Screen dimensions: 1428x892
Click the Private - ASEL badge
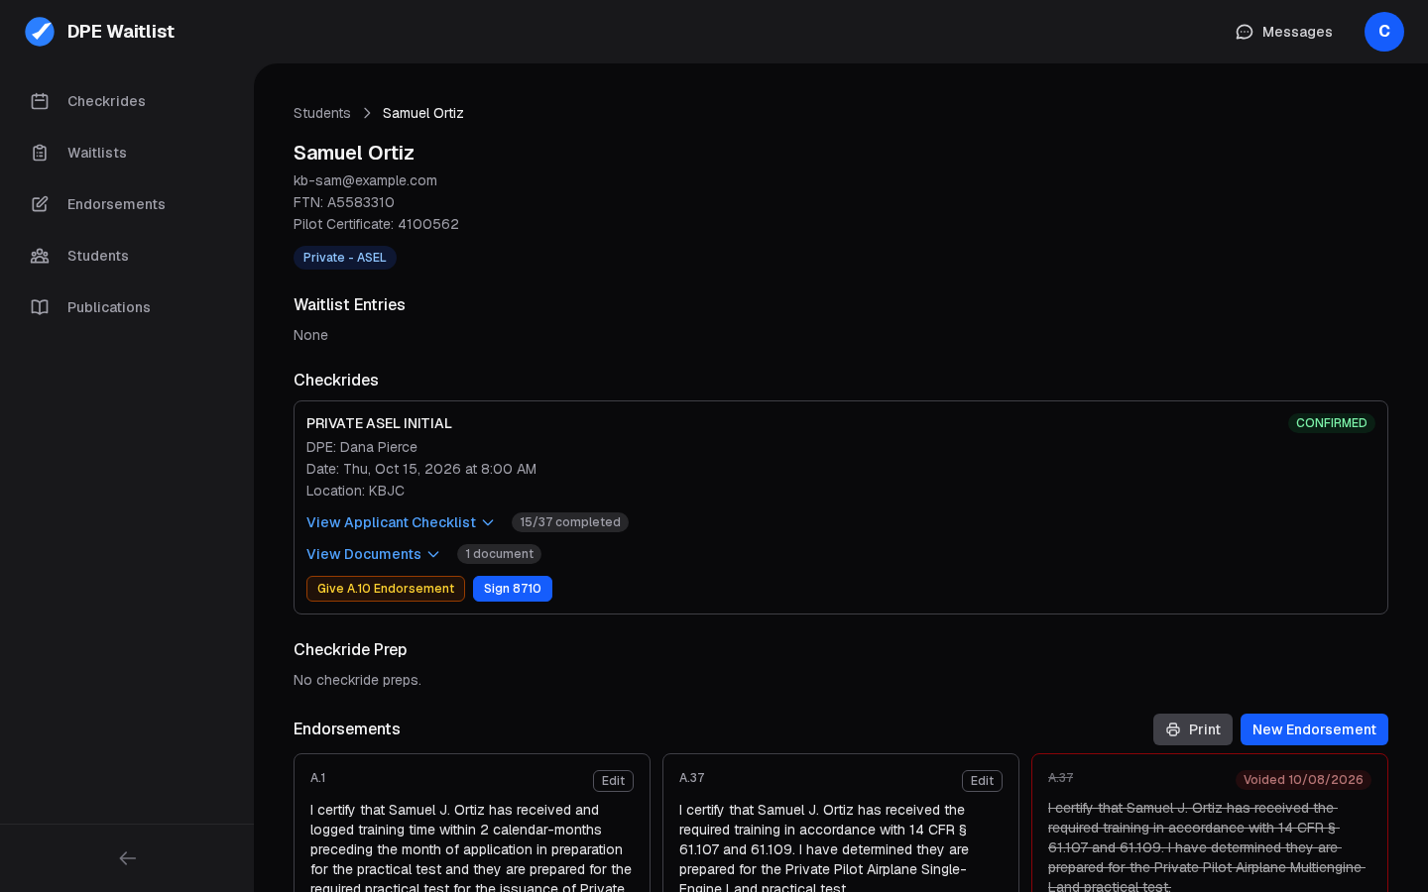click(x=345, y=258)
